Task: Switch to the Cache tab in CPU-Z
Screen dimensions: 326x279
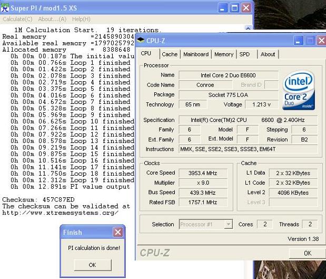Action: (x=170, y=54)
